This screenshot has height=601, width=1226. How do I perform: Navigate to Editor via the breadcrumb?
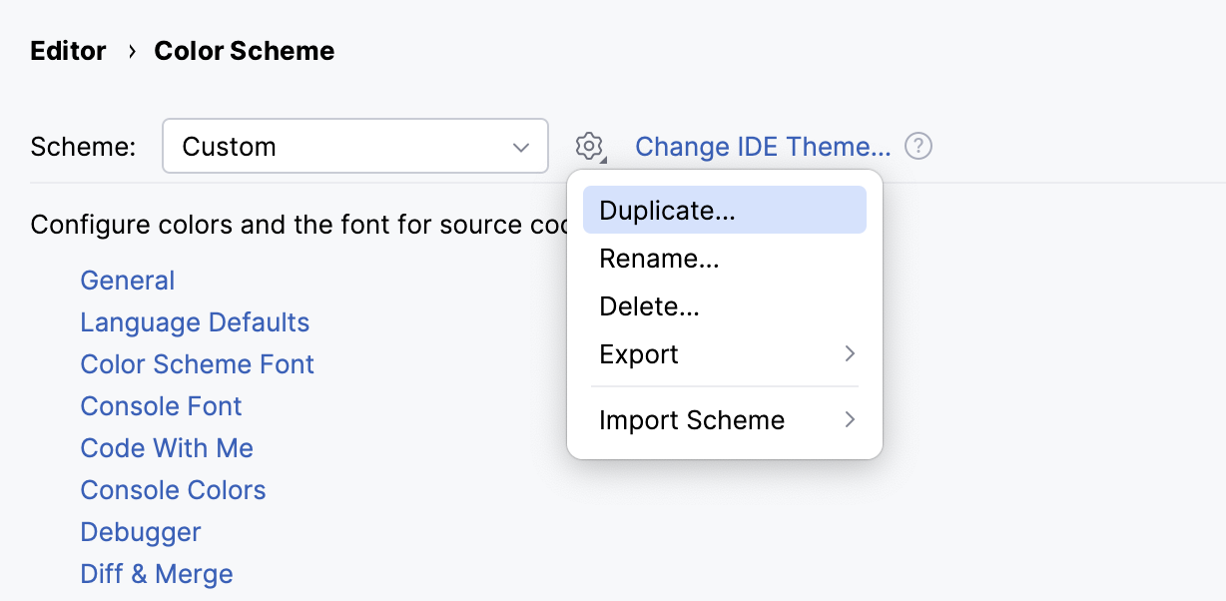tap(68, 50)
